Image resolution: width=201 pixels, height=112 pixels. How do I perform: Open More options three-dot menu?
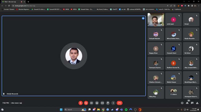[113, 103]
